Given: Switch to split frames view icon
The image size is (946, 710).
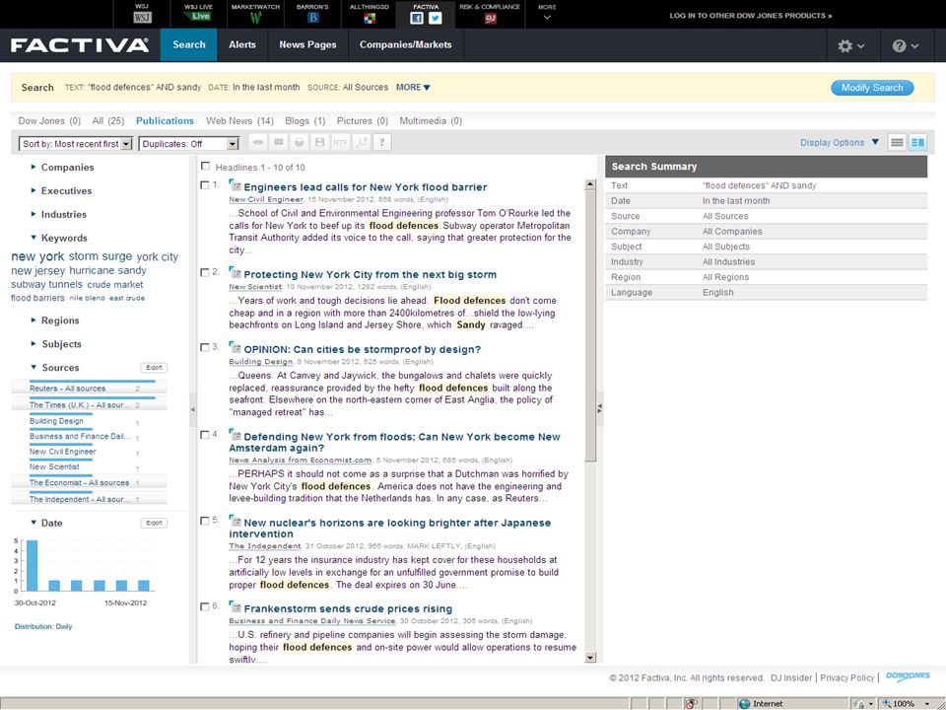Looking at the screenshot, I should [x=917, y=142].
